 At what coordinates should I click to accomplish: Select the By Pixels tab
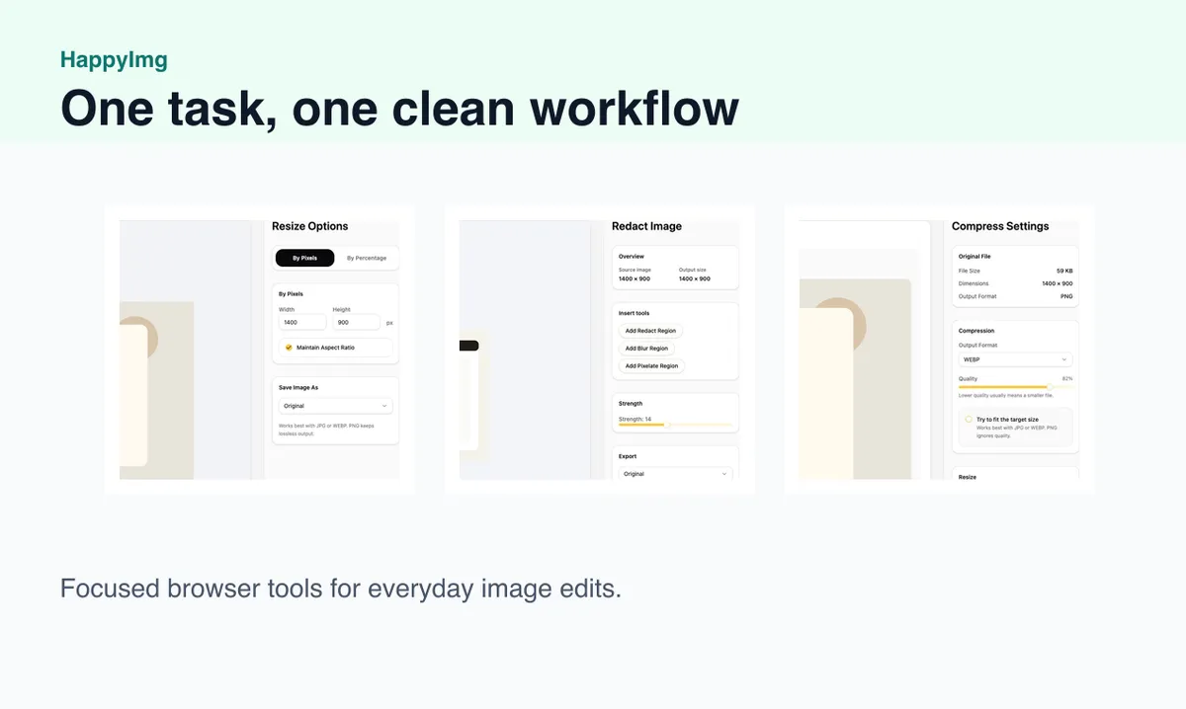coord(304,258)
